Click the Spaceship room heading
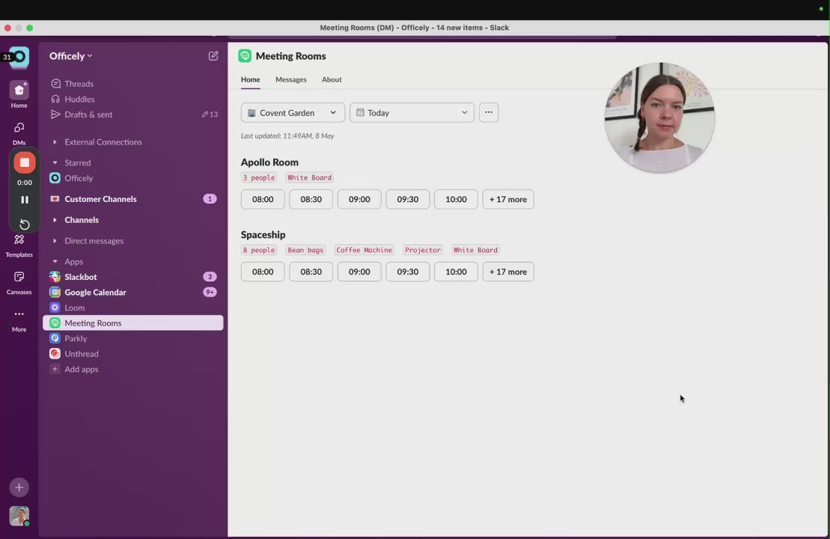This screenshot has height=539, width=830. point(263,234)
